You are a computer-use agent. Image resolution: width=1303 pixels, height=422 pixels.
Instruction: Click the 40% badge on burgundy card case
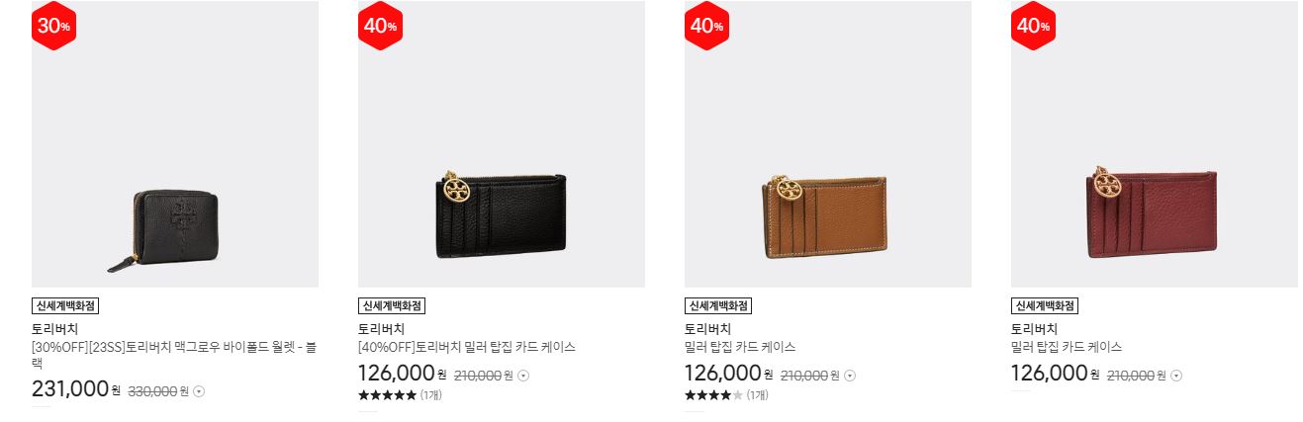tap(1034, 26)
